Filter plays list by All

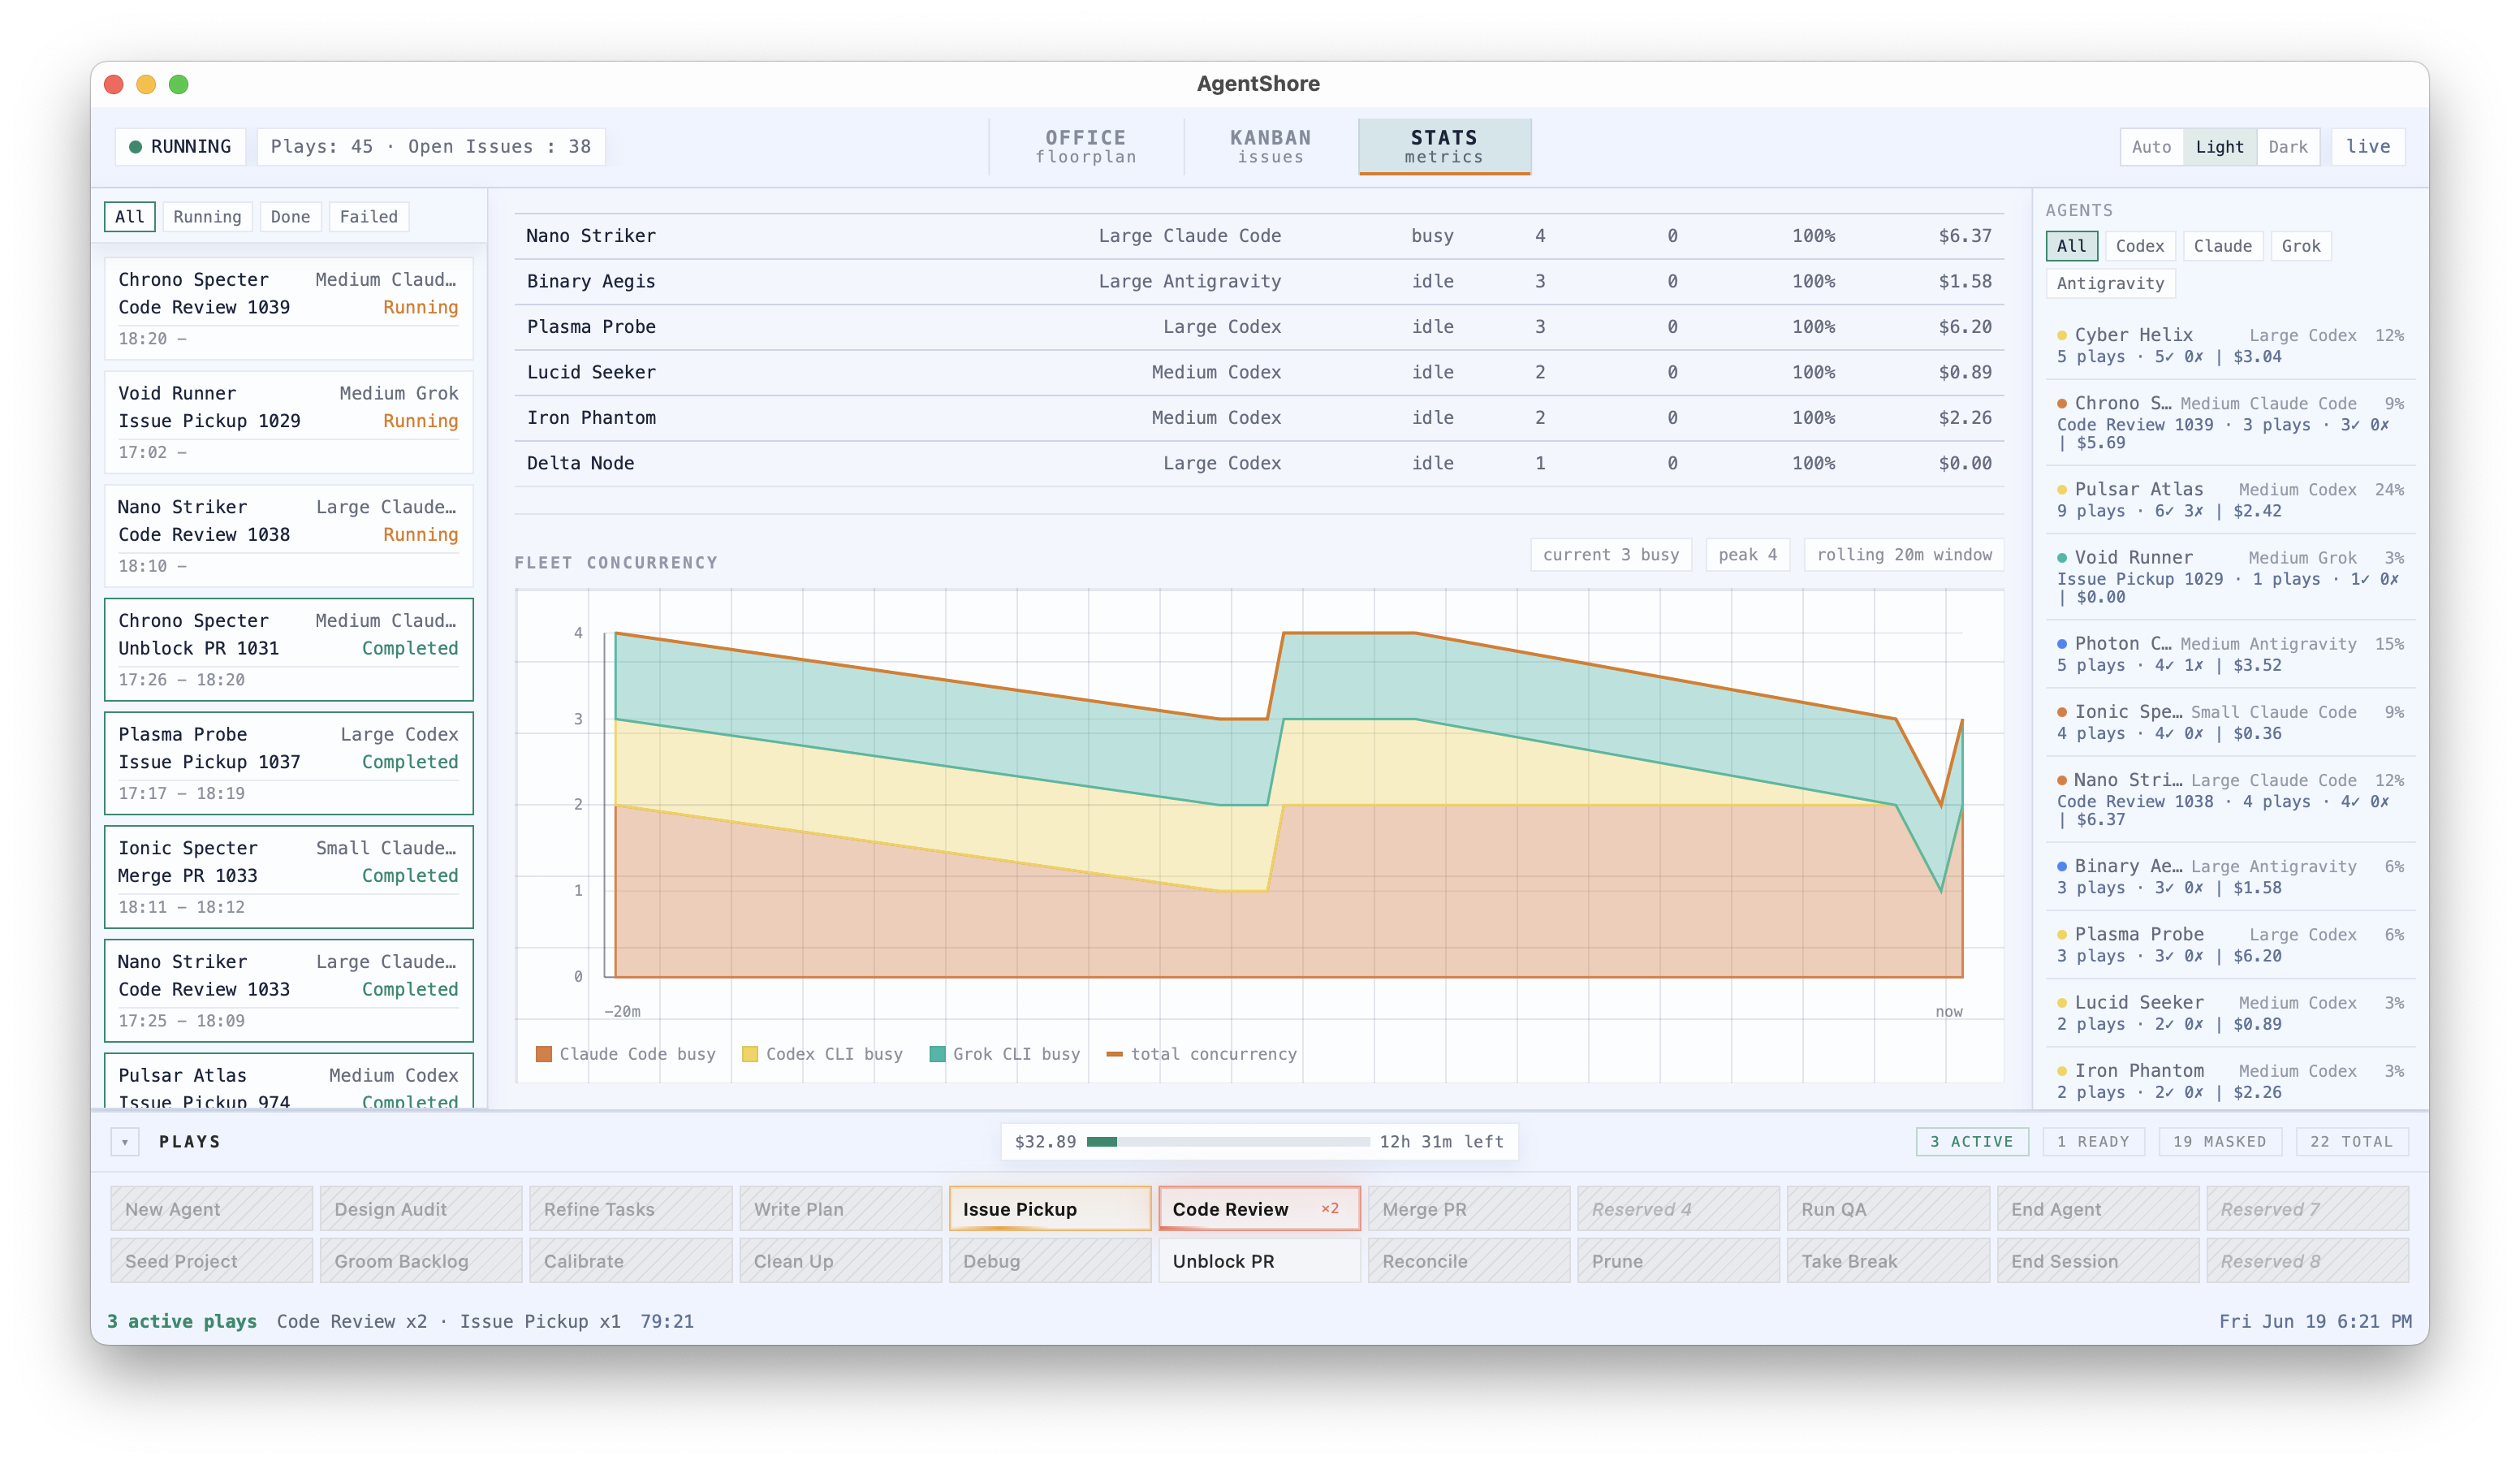point(130,217)
